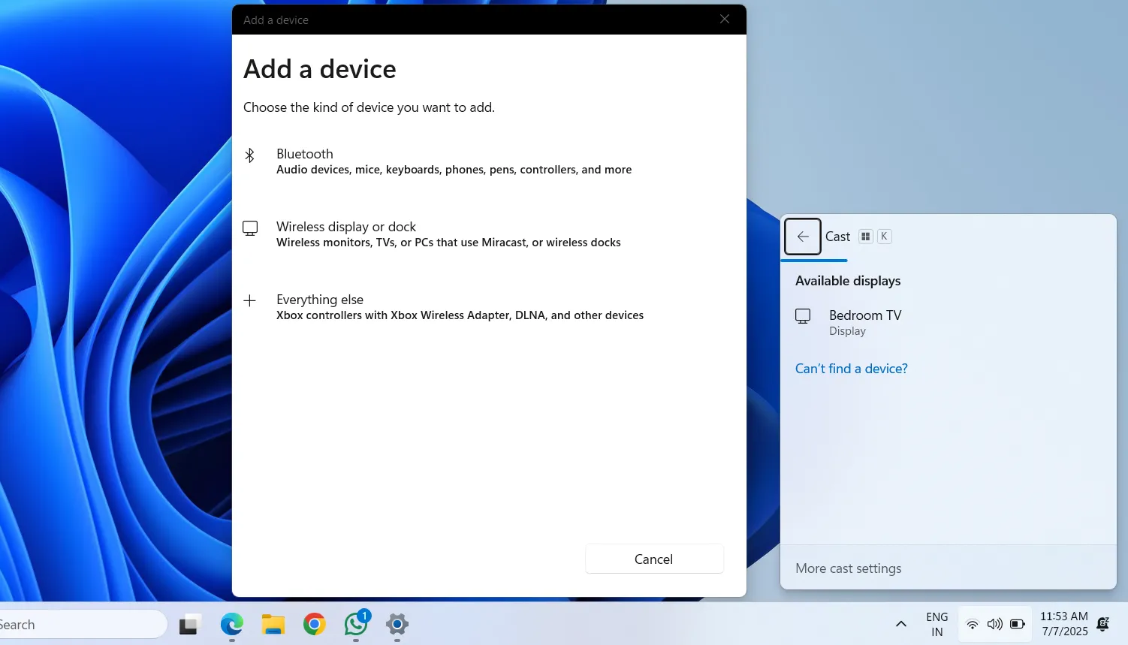This screenshot has height=645, width=1128.
Task: Launch Google Chrome from the taskbar
Action: (x=313, y=624)
